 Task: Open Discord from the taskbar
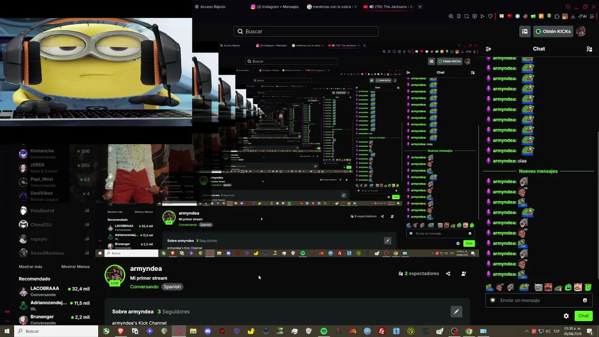tap(208, 331)
